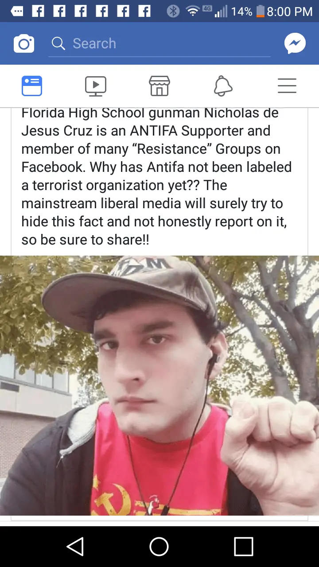
Task: Open Android recent apps square button
Action: (x=244, y=547)
